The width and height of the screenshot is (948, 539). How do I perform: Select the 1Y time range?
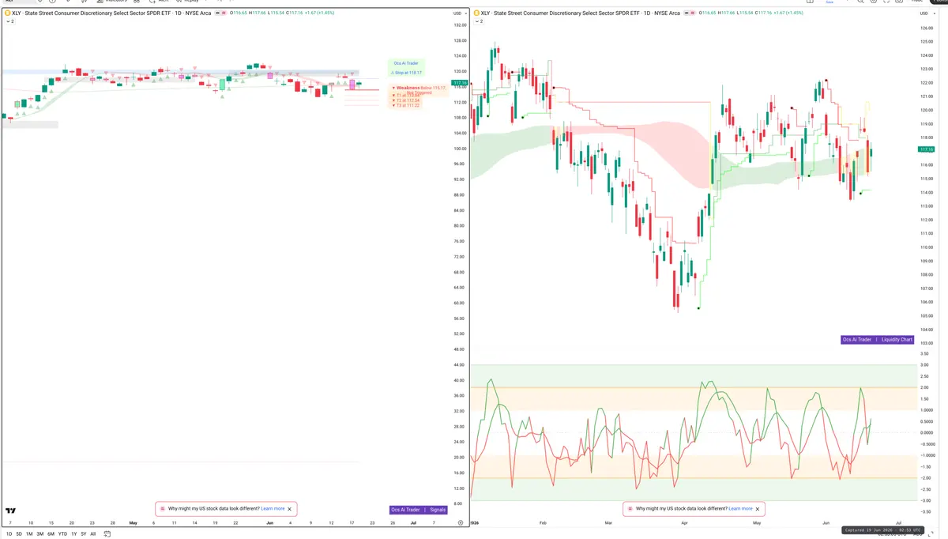click(x=74, y=534)
